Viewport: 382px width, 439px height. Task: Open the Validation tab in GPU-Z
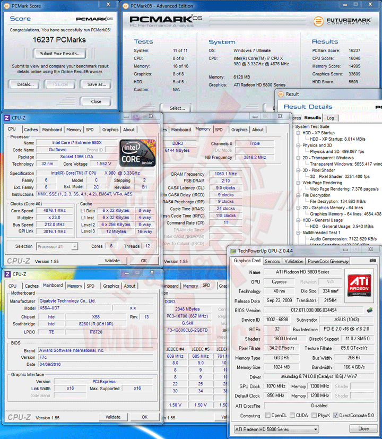(x=293, y=261)
